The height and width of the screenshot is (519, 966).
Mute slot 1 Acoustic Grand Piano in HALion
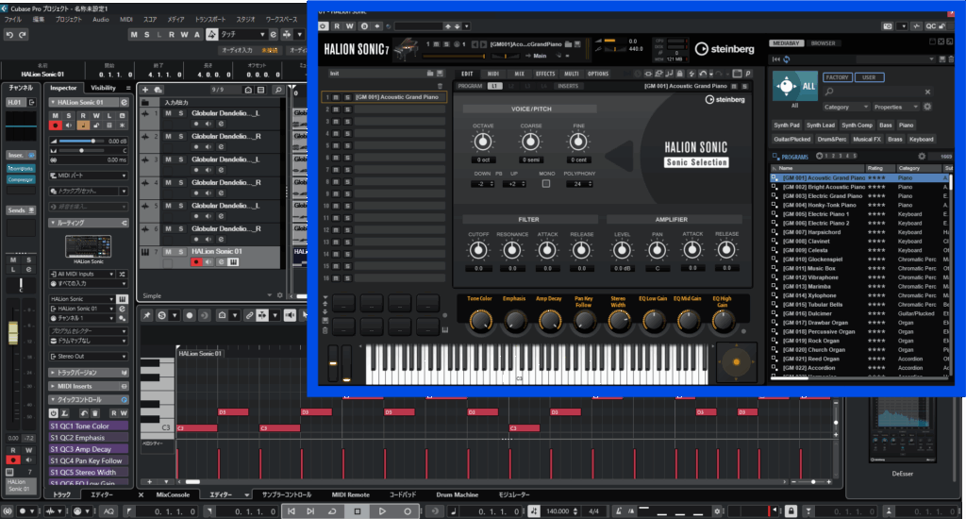(x=336, y=97)
